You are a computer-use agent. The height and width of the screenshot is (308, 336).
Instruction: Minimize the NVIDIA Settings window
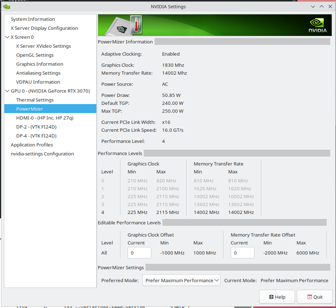coord(313,6)
